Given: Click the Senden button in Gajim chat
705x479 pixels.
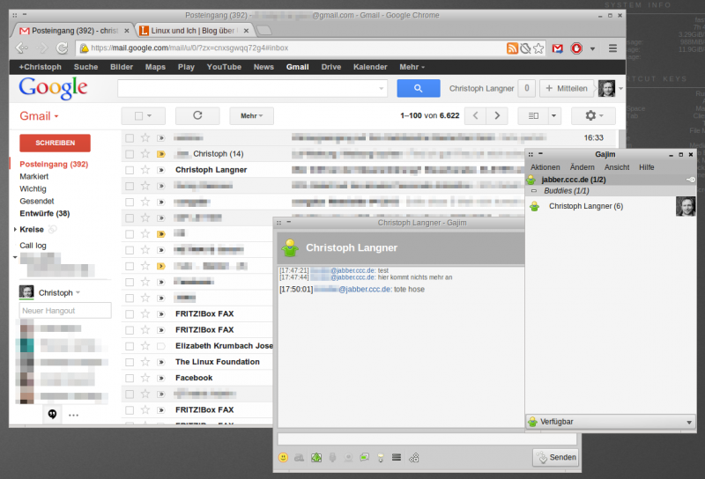Looking at the screenshot, I should (x=556, y=458).
